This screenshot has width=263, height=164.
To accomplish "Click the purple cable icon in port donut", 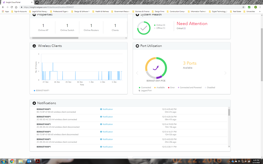I will 156,68.
